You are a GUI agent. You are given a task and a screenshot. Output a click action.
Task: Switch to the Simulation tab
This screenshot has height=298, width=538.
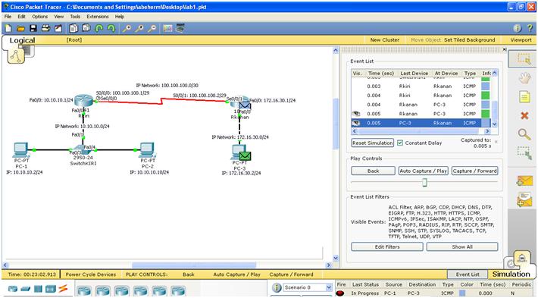(x=511, y=274)
